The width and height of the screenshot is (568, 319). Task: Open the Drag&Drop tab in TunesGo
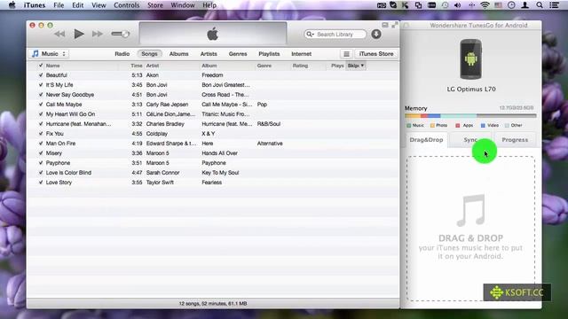(x=426, y=140)
